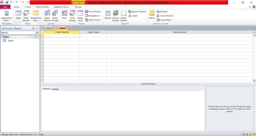Switch to PivotChart View from status bar
Image resolution: width=256 pixels, height=136 pixels.
point(250,134)
